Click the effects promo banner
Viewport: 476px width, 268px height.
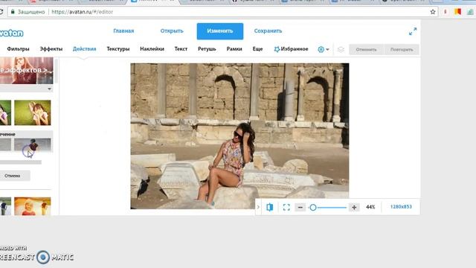27,71
